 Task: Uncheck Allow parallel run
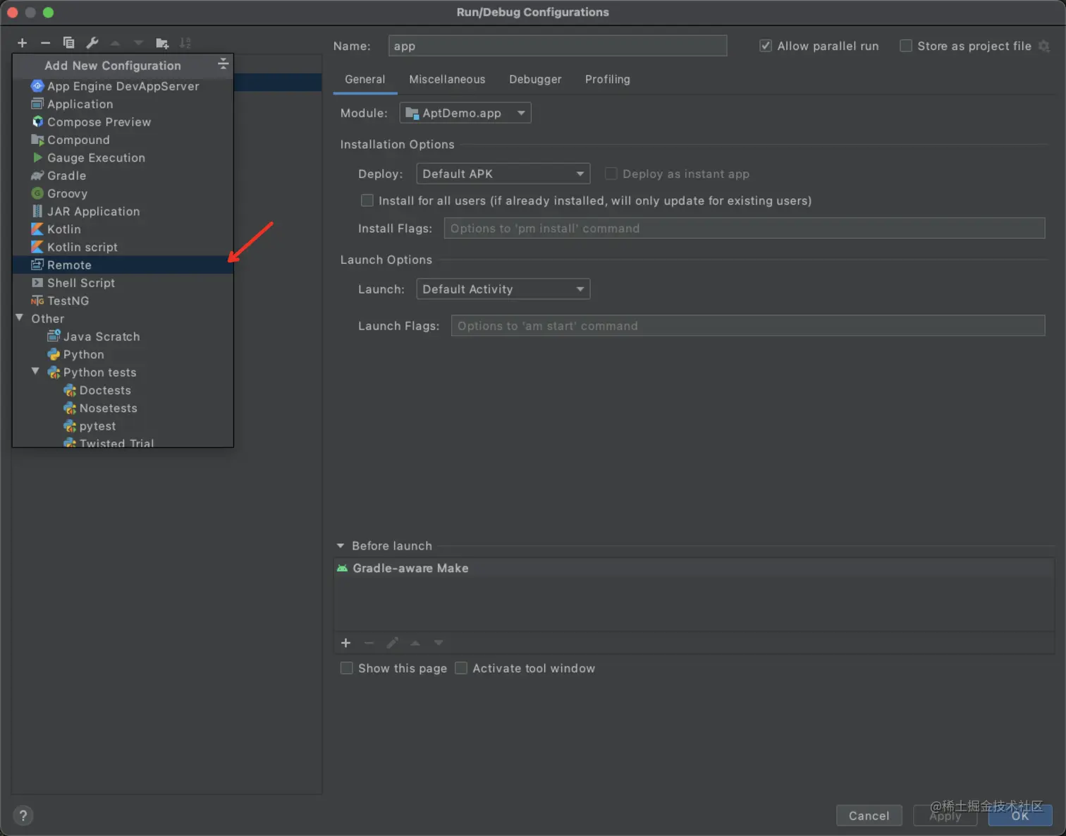click(766, 46)
